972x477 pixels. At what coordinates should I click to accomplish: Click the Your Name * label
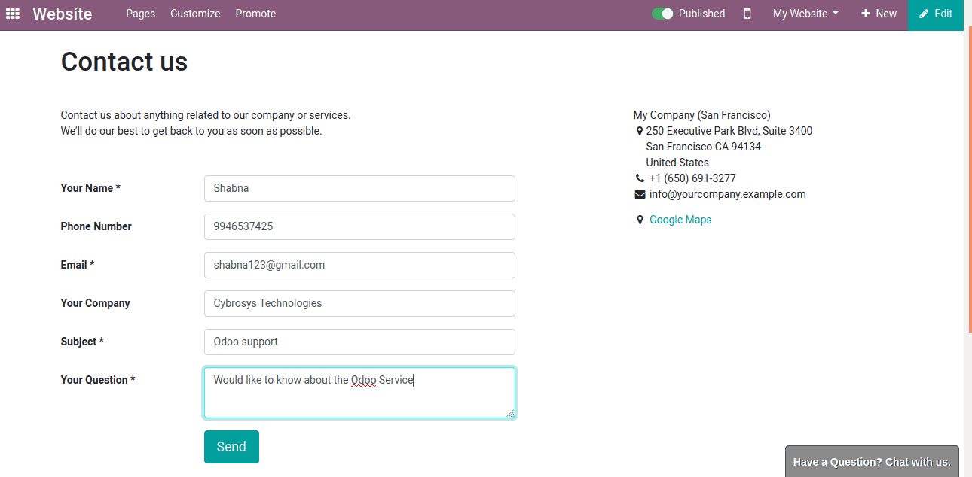[90, 188]
